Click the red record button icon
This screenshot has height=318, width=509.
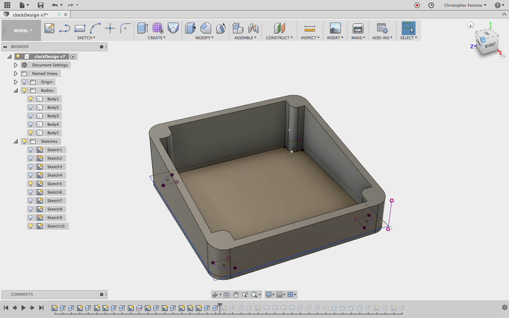pyautogui.click(x=417, y=5)
